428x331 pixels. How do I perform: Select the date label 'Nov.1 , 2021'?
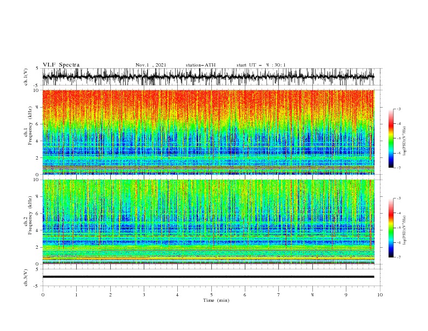point(151,65)
